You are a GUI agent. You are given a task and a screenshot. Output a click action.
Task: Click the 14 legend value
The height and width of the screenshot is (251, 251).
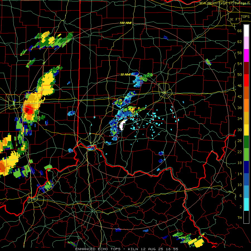(240, 174)
